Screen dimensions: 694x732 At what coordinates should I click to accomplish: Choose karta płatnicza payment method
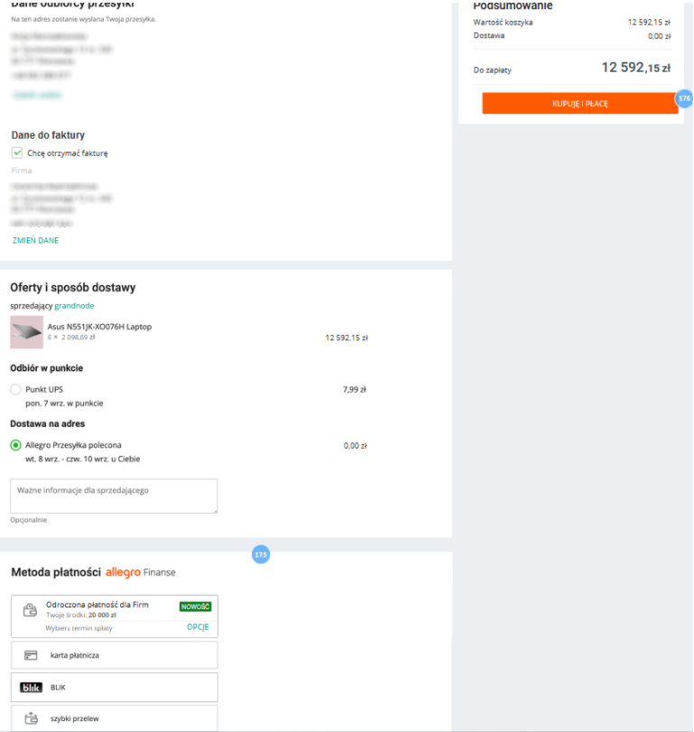pos(115,655)
